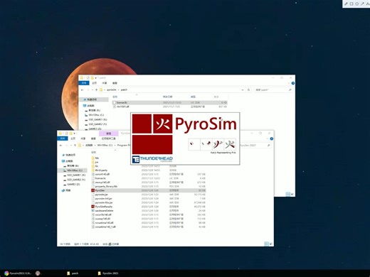This screenshot has width=370, height=277.
Task: Expand the ribbon in patch window
Action: pos(289,83)
